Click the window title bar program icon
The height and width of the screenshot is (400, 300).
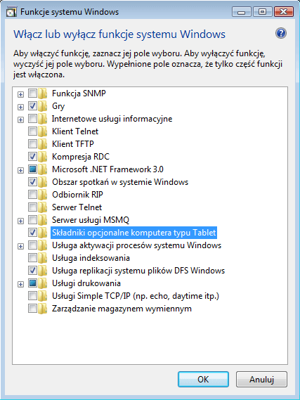11,12
